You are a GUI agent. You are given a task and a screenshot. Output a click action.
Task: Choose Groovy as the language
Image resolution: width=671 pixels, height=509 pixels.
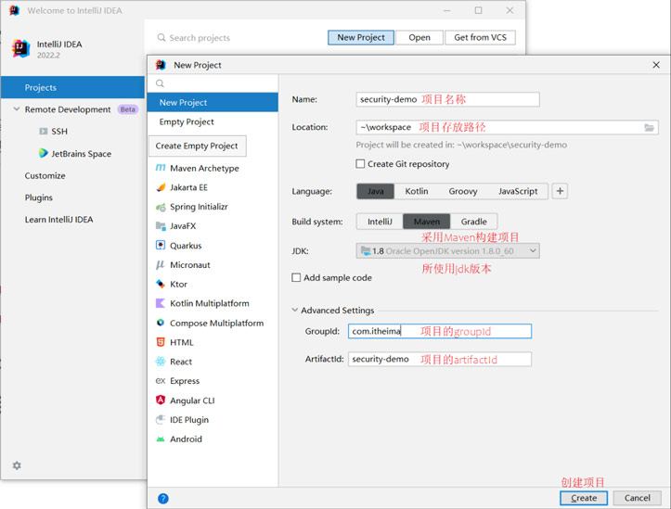463,191
